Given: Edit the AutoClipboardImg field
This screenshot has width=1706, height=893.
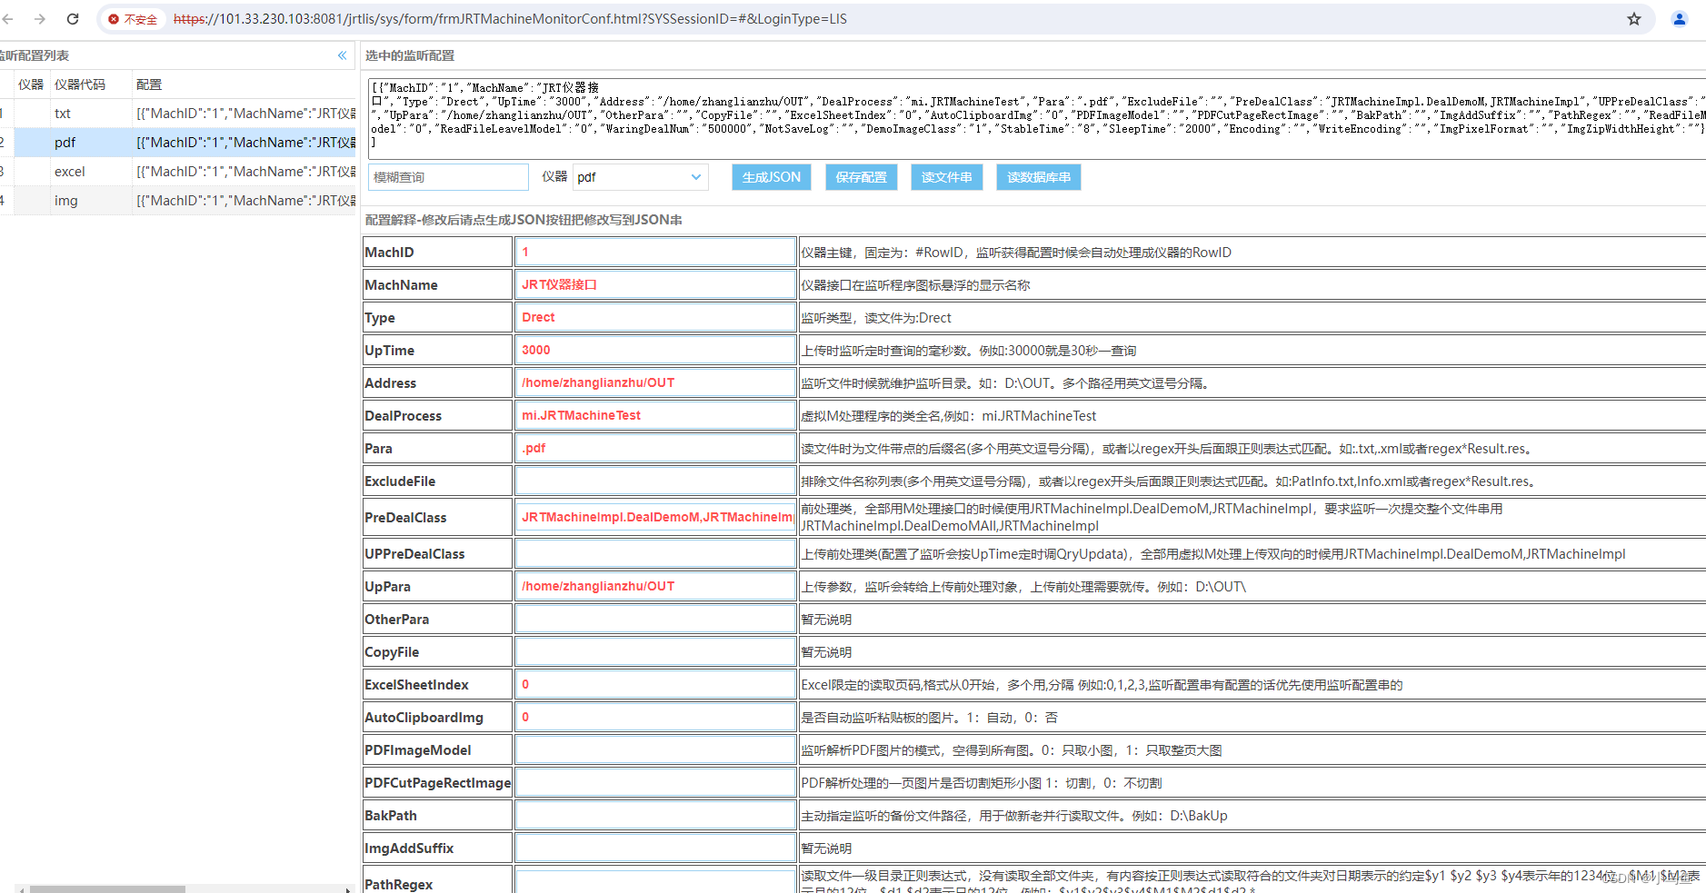Looking at the screenshot, I should click(655, 717).
